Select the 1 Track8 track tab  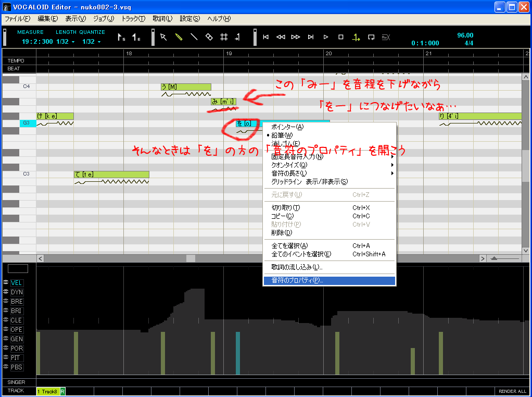pos(48,392)
